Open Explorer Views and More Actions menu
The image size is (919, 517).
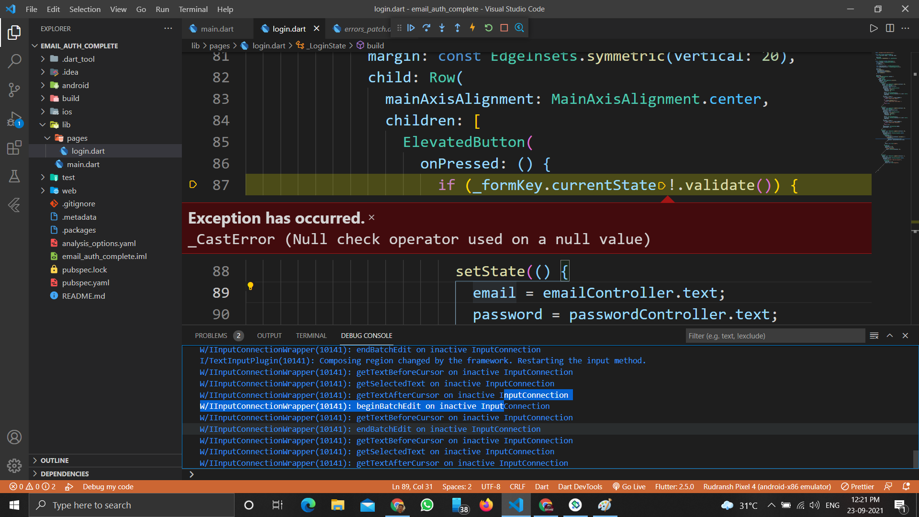pos(168,28)
